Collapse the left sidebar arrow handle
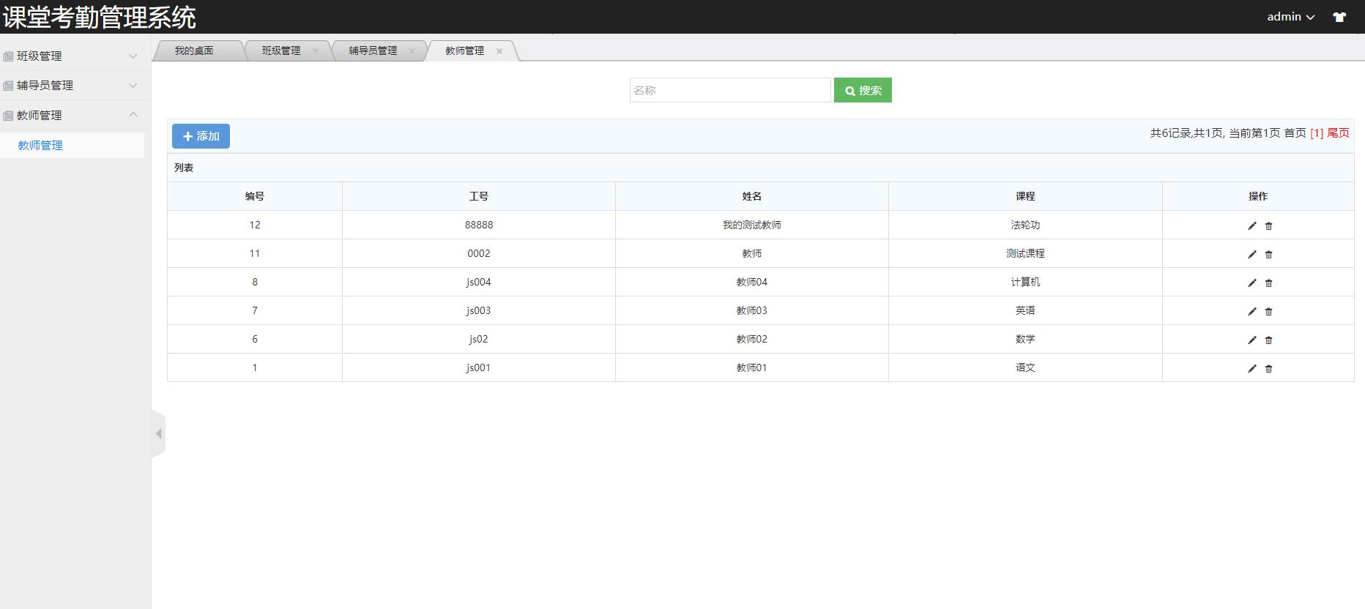The width and height of the screenshot is (1365, 609). [158, 433]
